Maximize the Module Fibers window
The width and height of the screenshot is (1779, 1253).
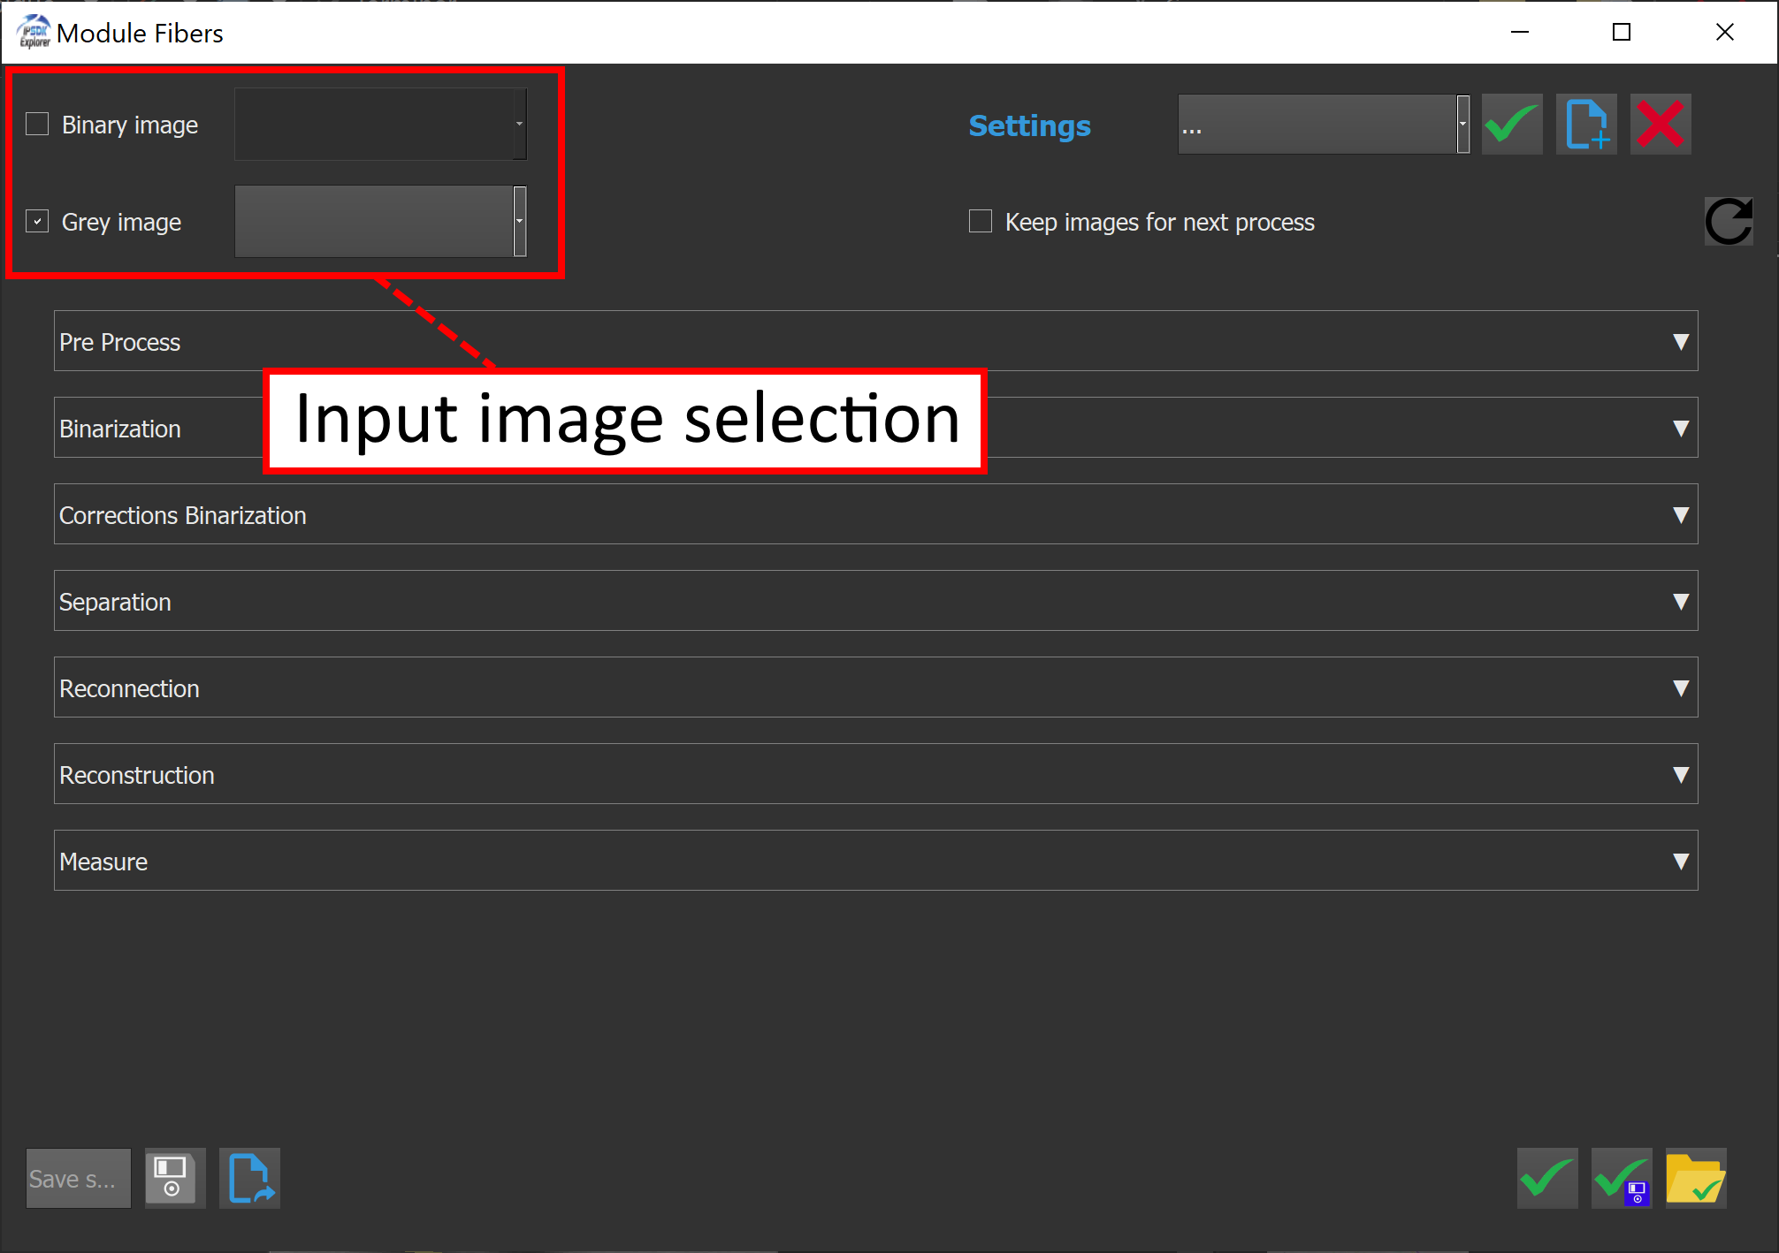point(1622,32)
